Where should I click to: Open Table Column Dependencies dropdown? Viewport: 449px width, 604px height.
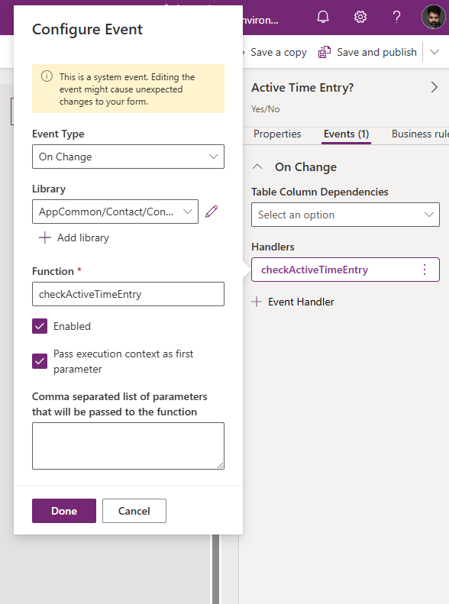(x=345, y=215)
